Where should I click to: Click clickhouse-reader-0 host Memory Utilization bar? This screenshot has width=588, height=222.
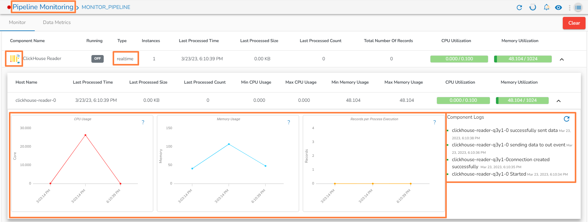pyautogui.click(x=522, y=100)
